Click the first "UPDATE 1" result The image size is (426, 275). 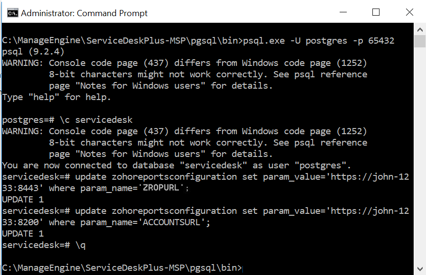point(23,200)
